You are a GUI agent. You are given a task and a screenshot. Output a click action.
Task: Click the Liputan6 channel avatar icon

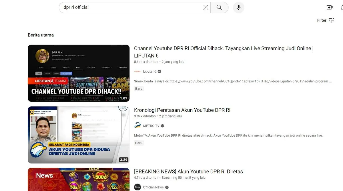click(137, 71)
